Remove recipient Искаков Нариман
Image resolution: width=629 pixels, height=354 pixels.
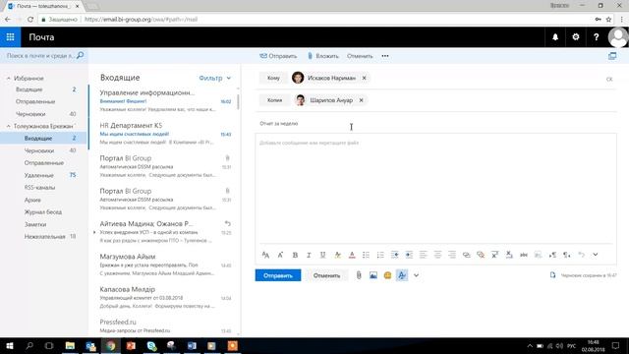tap(364, 78)
